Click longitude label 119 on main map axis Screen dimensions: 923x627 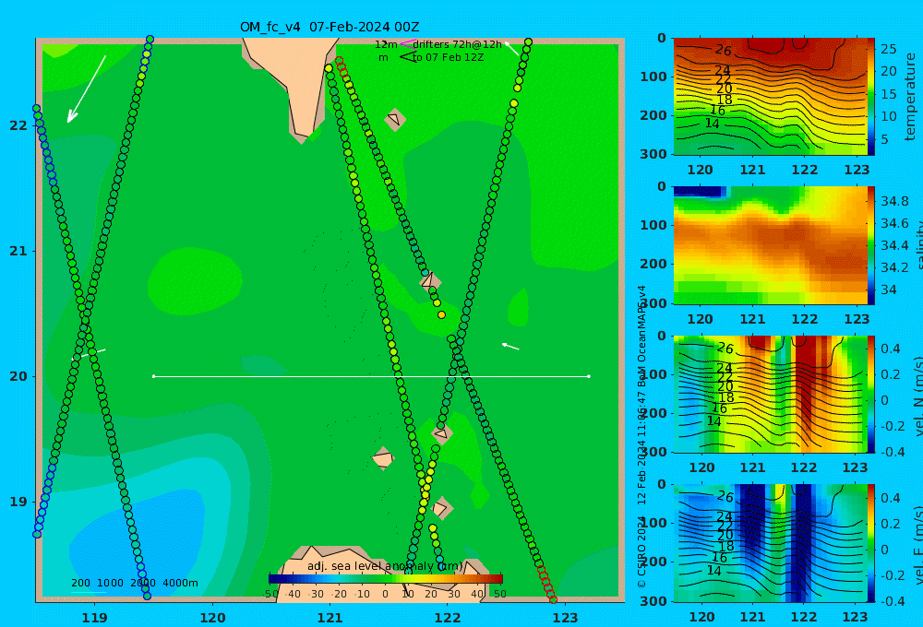point(94,618)
